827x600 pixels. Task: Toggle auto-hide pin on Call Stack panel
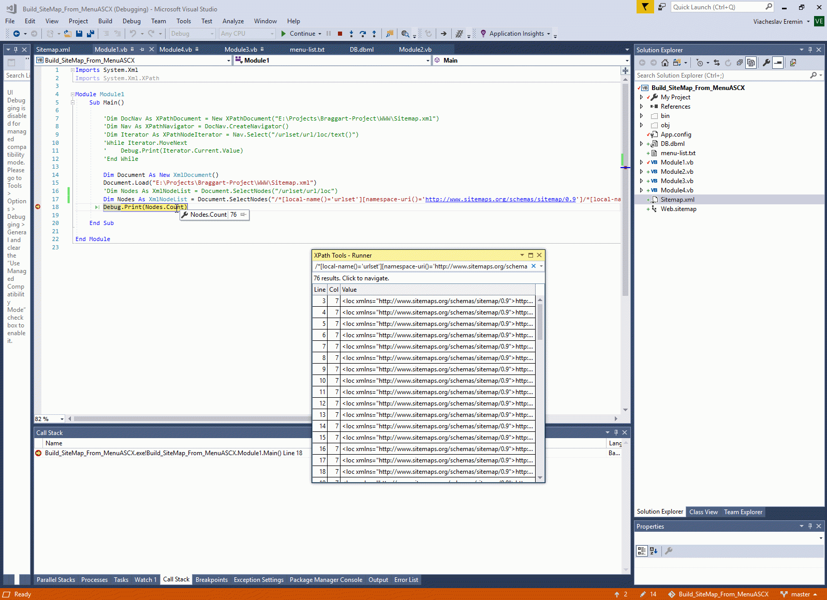click(x=616, y=432)
